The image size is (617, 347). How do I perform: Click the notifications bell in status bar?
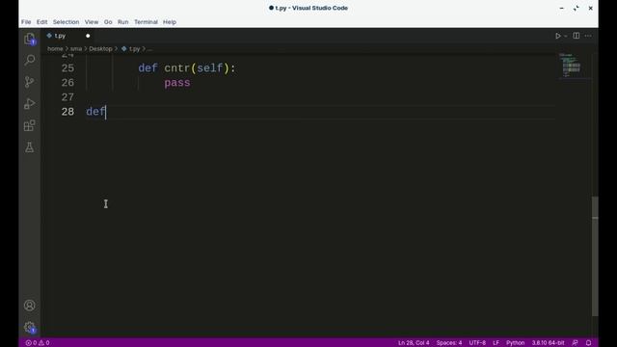coord(588,343)
